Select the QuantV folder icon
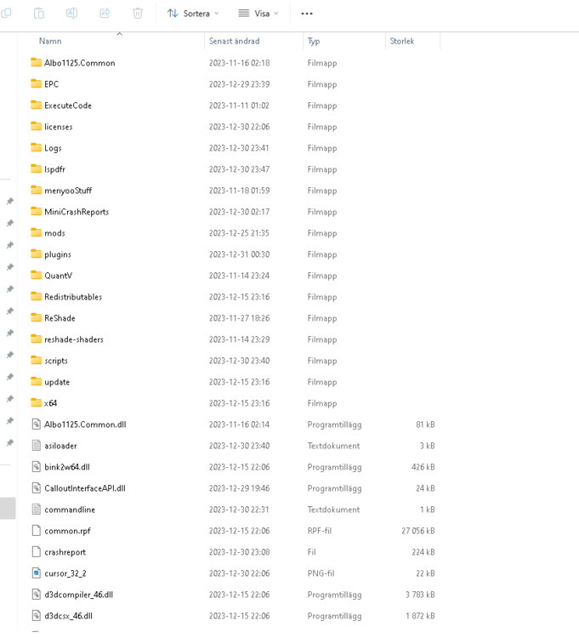Viewport: 579px width, 638px height. point(37,275)
